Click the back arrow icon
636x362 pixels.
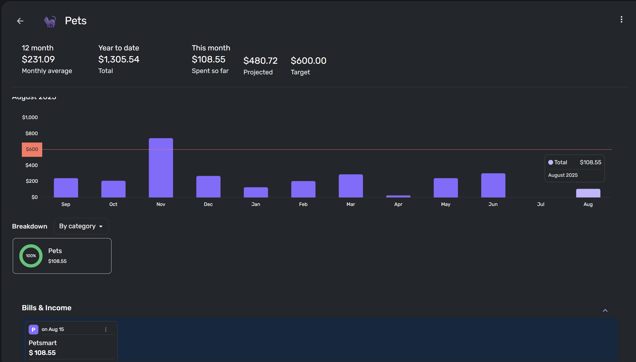tap(20, 21)
